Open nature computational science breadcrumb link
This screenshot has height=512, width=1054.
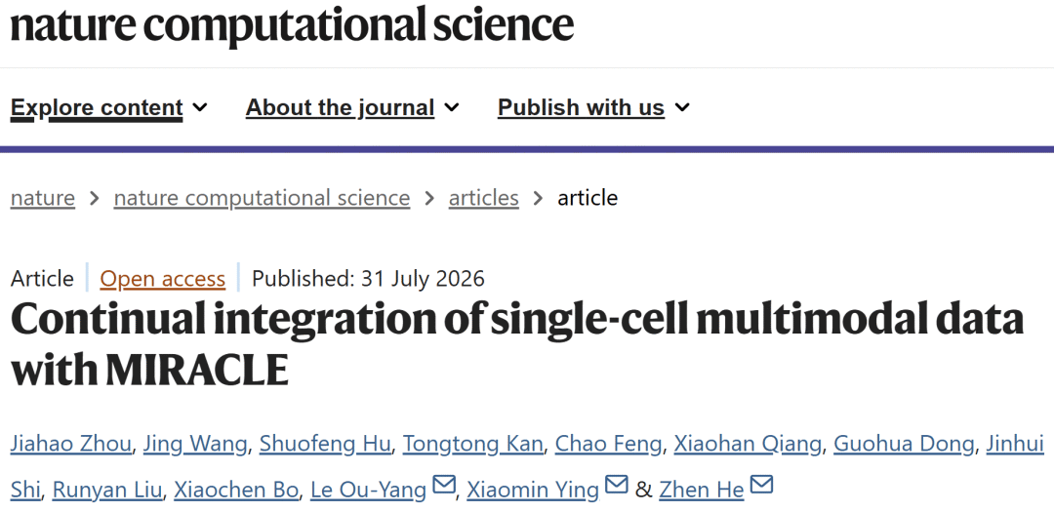[262, 198]
